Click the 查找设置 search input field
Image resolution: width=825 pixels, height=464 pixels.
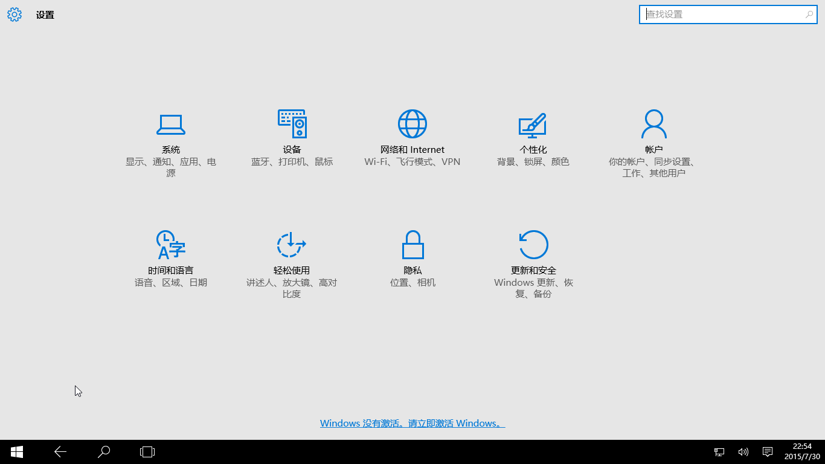pos(728,14)
